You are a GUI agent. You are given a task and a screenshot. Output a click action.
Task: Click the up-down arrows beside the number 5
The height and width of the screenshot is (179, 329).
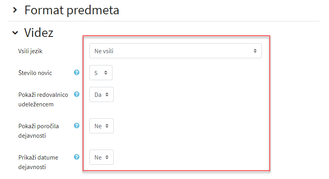click(106, 73)
